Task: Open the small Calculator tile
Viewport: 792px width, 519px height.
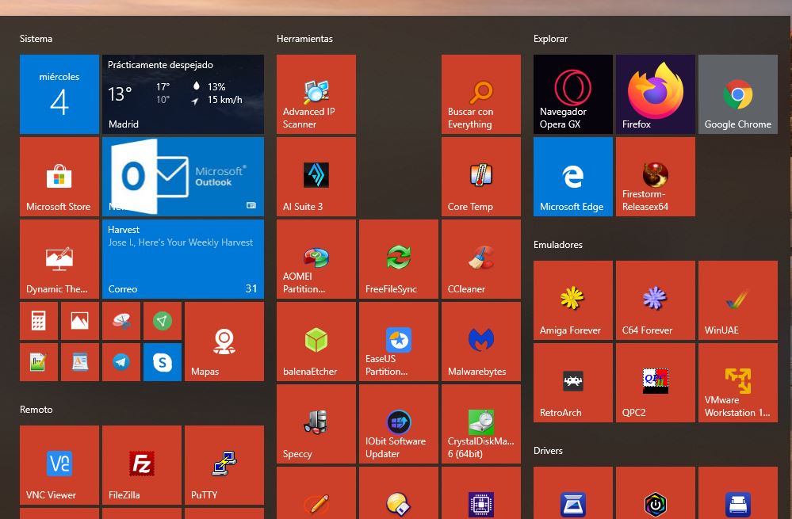Action: [x=39, y=321]
